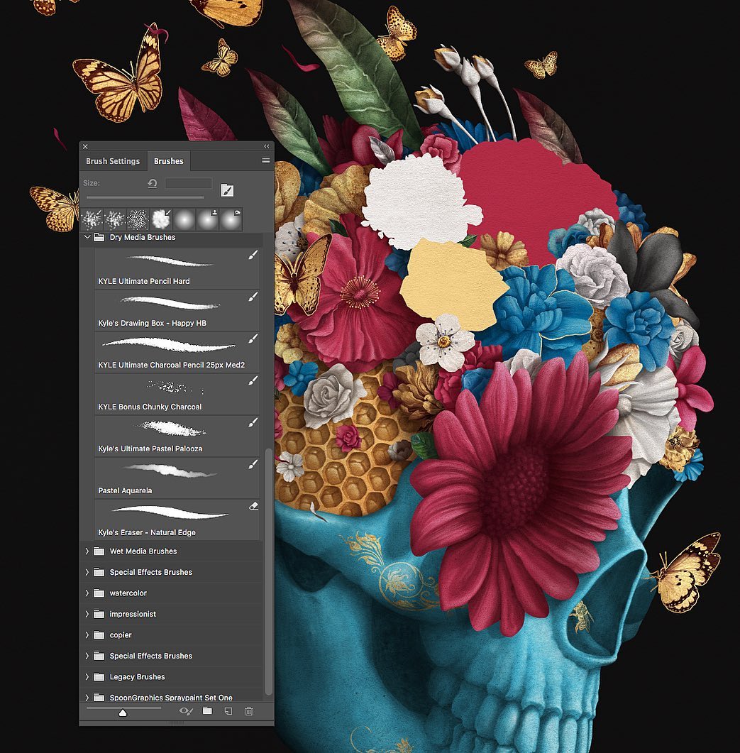Close the Brushes panel with the X
This screenshot has height=753, width=740.
[85, 146]
